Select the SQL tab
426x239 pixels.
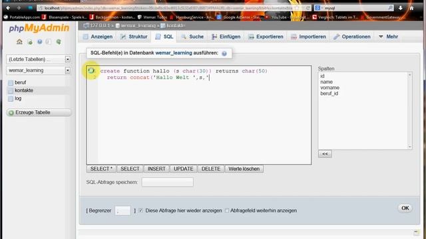coord(164,37)
